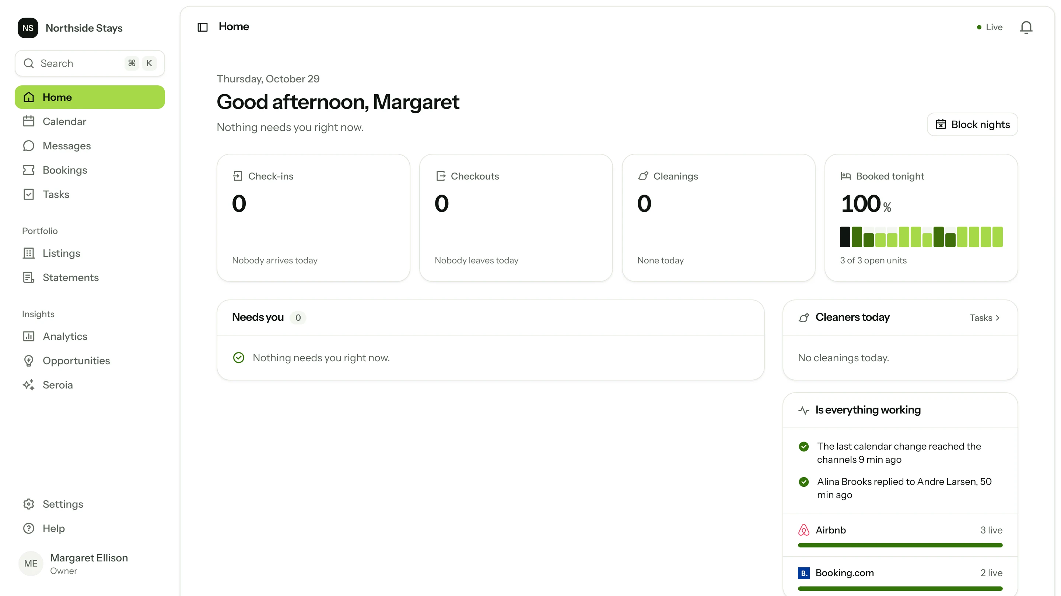This screenshot has height=596, width=1061.
Task: Click the Live status indicator
Action: 989,27
